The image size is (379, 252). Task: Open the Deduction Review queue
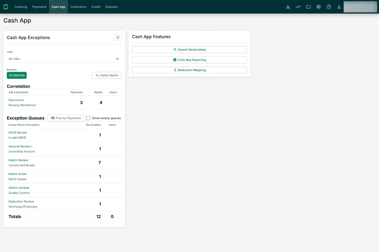[x=21, y=202]
